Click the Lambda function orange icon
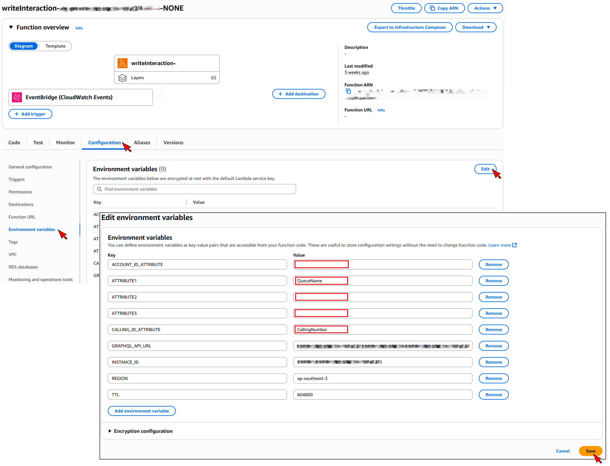The image size is (610, 466). point(122,63)
